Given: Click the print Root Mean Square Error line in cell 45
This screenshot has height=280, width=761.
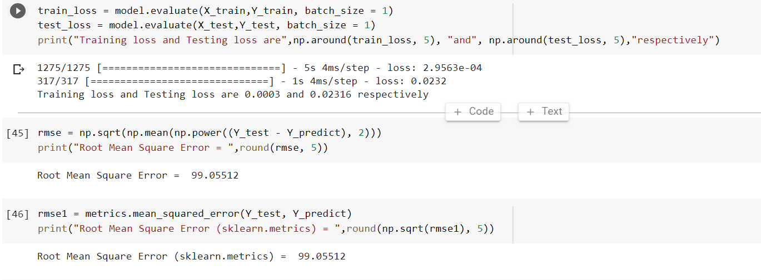Looking at the screenshot, I should coord(183,148).
